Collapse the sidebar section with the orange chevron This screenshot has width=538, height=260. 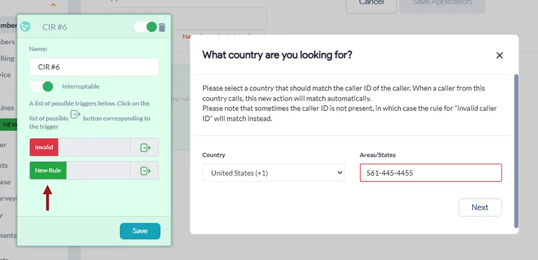tap(53, 5)
